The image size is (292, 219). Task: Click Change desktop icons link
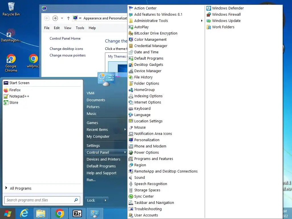tap(66, 49)
